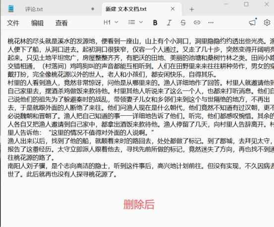Viewport: 274px width, 227px height.
Task: Expand the list style dropdown arrow
Action: coord(141,22)
